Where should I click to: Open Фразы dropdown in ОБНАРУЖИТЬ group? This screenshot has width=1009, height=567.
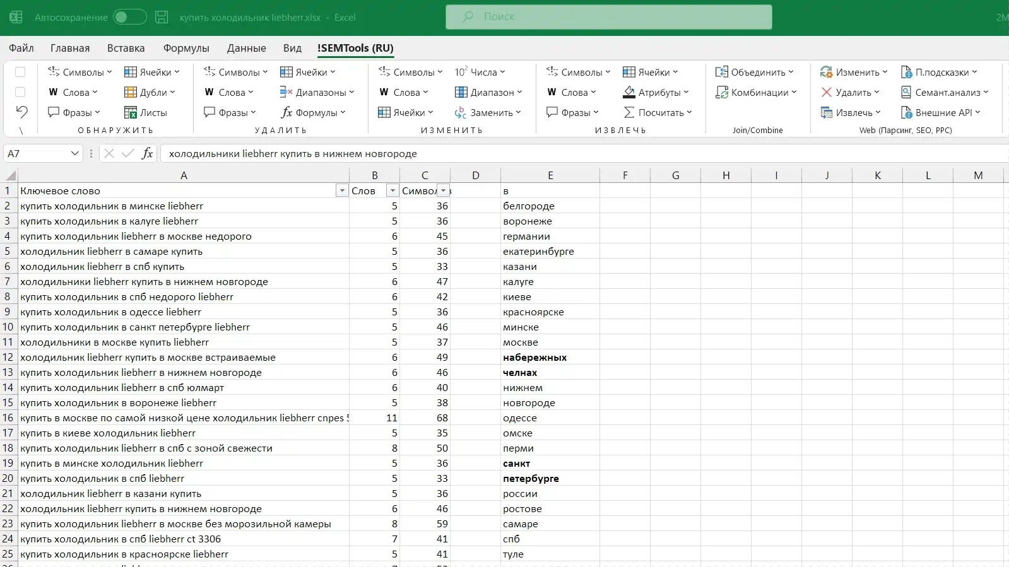coord(74,112)
